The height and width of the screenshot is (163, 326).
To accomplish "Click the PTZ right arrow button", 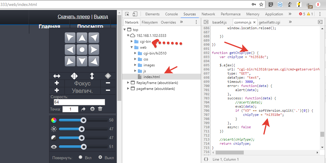I will point(94,49).
